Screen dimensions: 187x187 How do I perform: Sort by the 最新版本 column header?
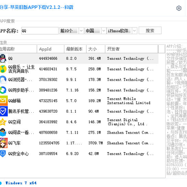(x=75, y=49)
